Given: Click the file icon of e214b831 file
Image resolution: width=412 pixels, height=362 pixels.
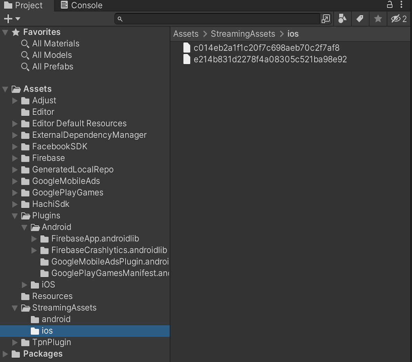Looking at the screenshot, I should 187,59.
